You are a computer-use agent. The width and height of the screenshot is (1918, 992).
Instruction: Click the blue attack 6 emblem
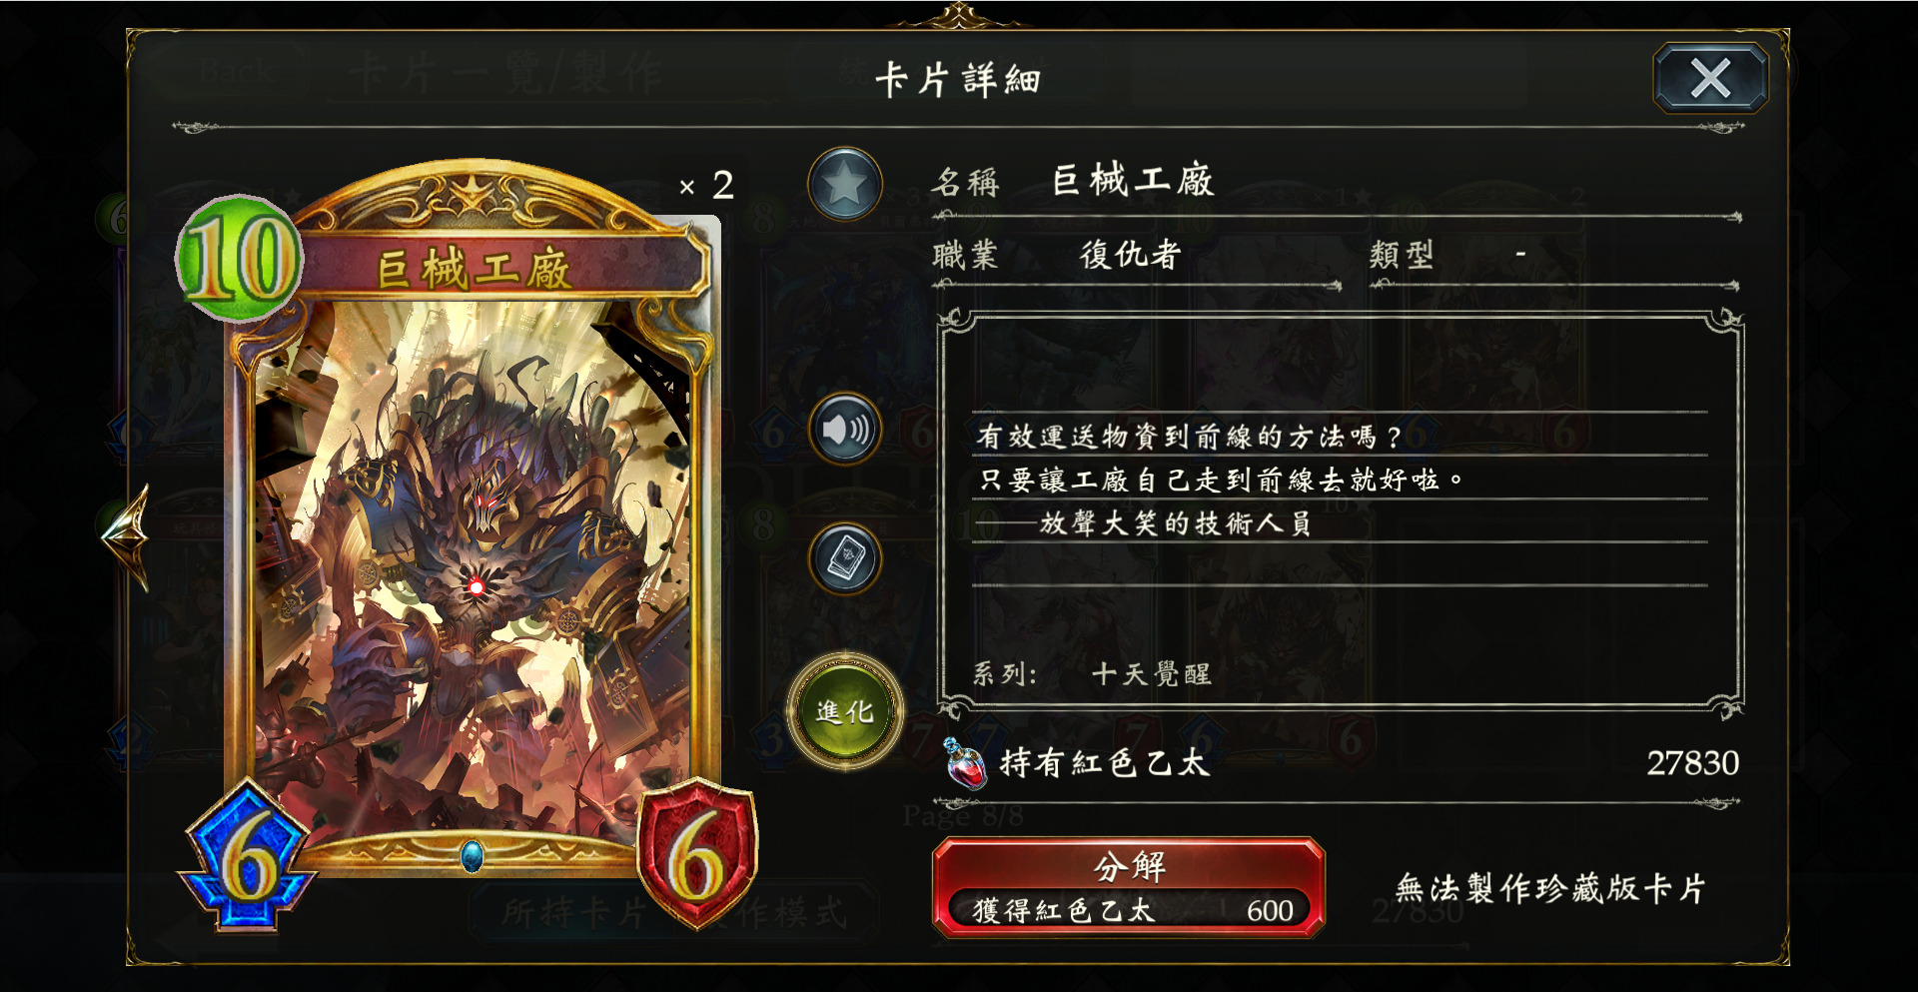coord(247,856)
